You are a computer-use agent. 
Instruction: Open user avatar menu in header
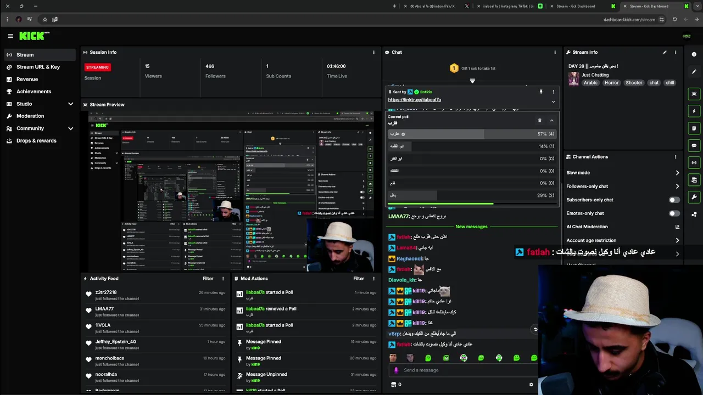[x=687, y=36]
